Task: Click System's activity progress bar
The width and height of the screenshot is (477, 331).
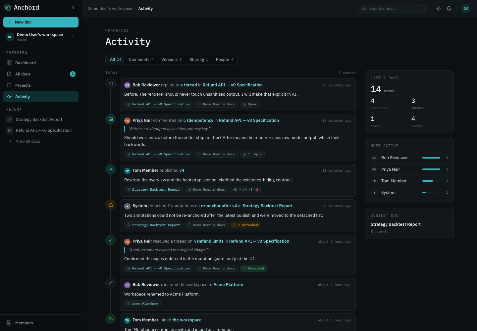Action: tap(431, 193)
